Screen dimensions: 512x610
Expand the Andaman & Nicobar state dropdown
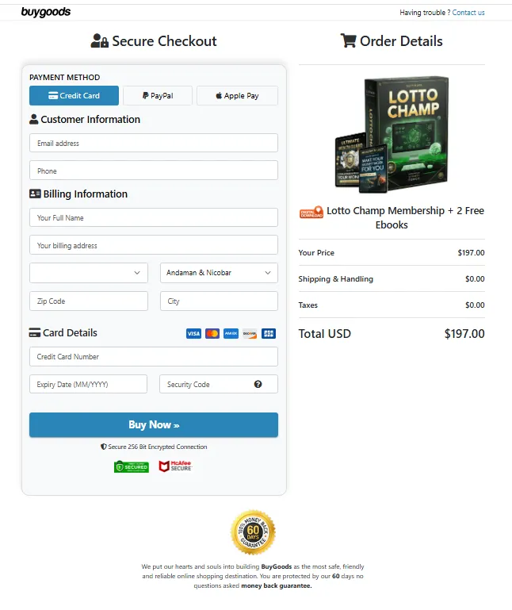(219, 273)
